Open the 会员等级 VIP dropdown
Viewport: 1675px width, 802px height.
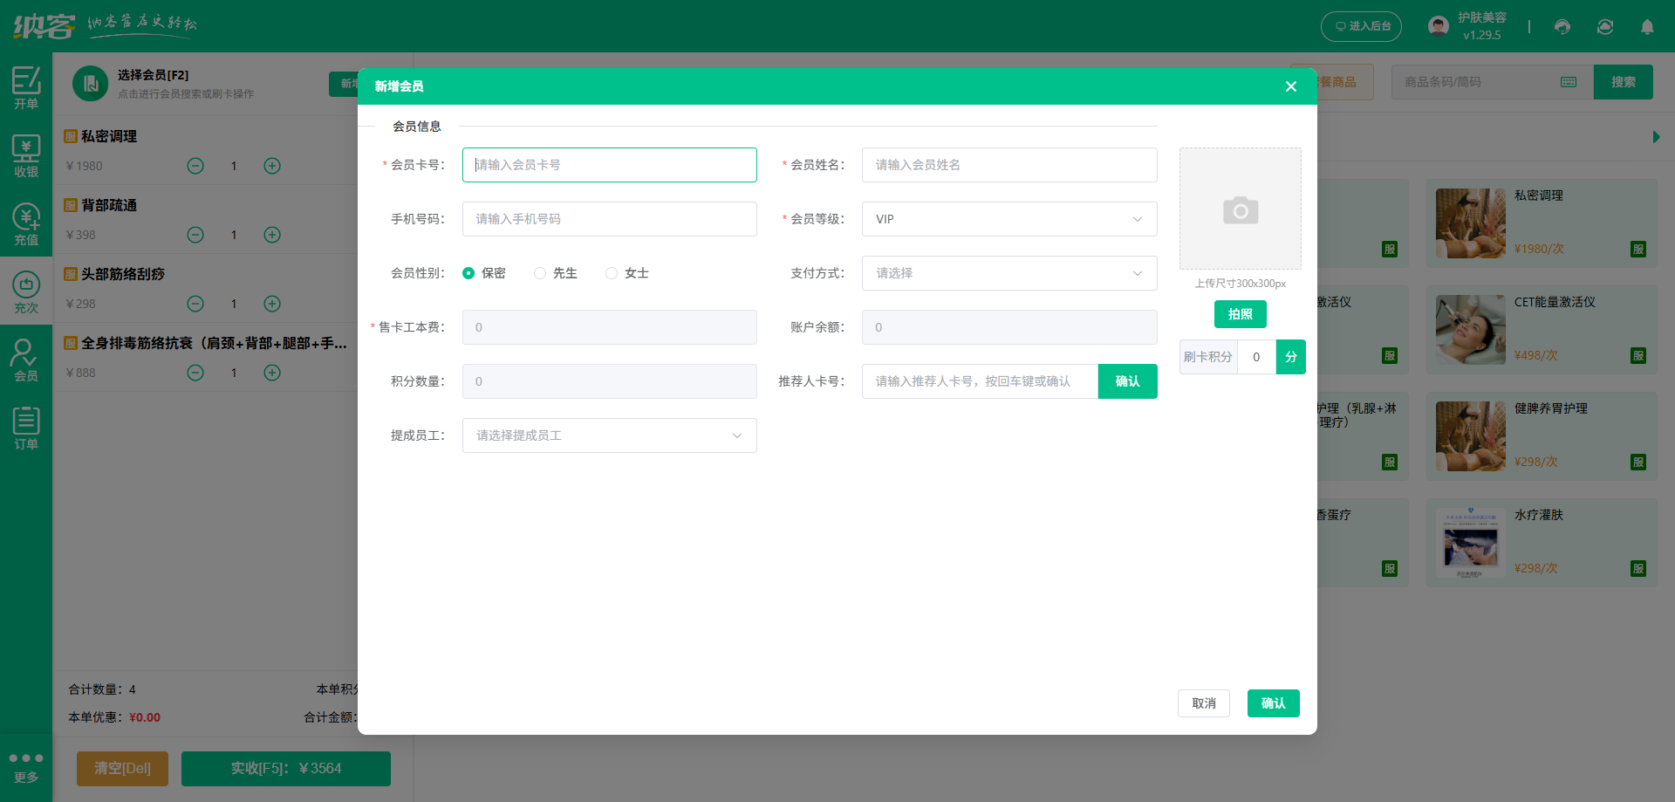tap(1008, 219)
